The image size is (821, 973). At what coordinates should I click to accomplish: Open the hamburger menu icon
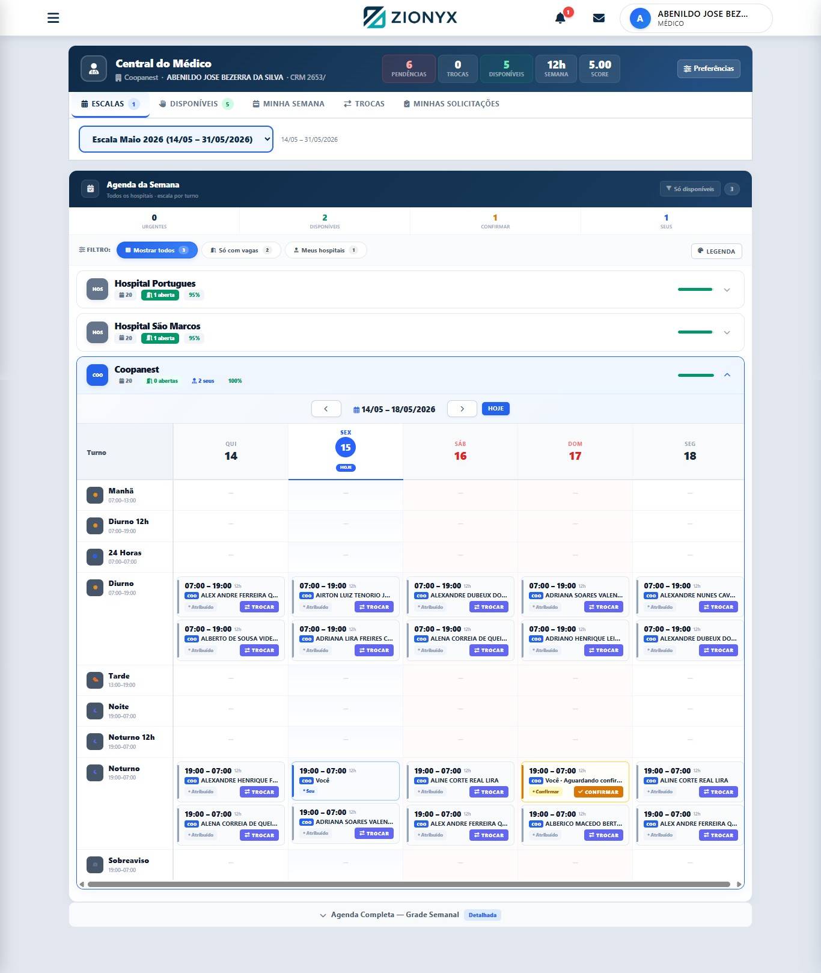point(53,18)
